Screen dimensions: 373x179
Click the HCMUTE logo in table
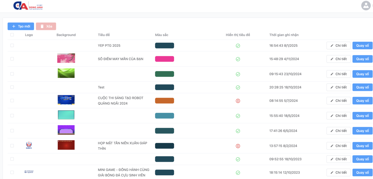pyautogui.click(x=29, y=145)
